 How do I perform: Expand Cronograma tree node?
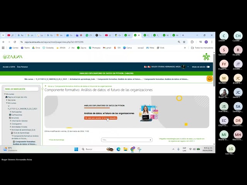click(x=10, y=124)
